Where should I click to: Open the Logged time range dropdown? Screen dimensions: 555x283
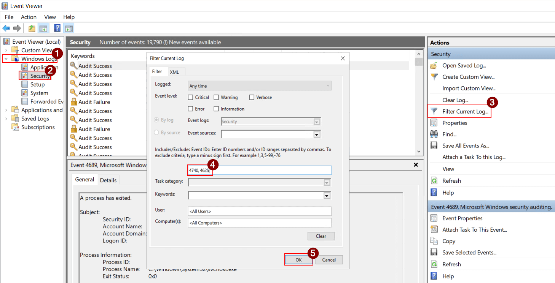coord(260,85)
